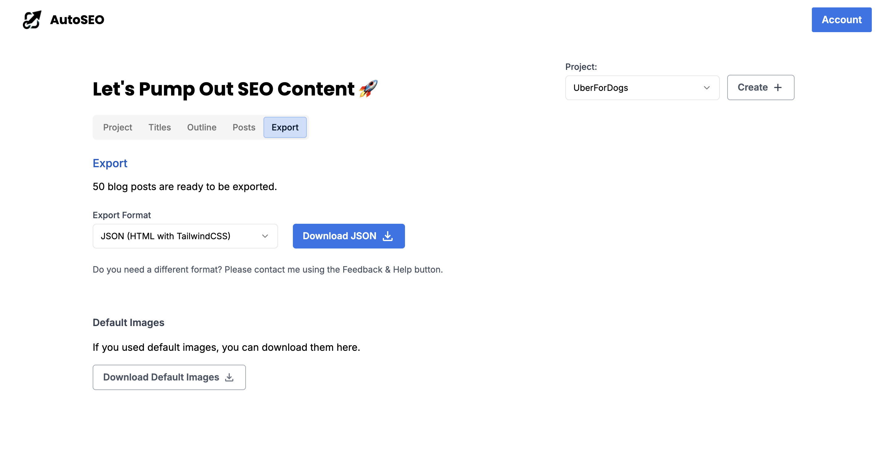Click the download icon on Download Default Images
Image resolution: width=886 pixels, height=450 pixels.
click(229, 377)
